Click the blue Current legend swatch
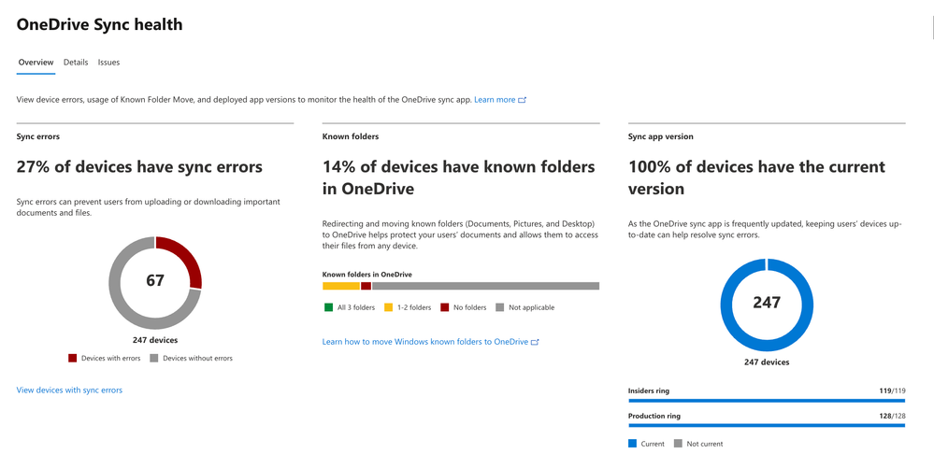 coord(633,444)
